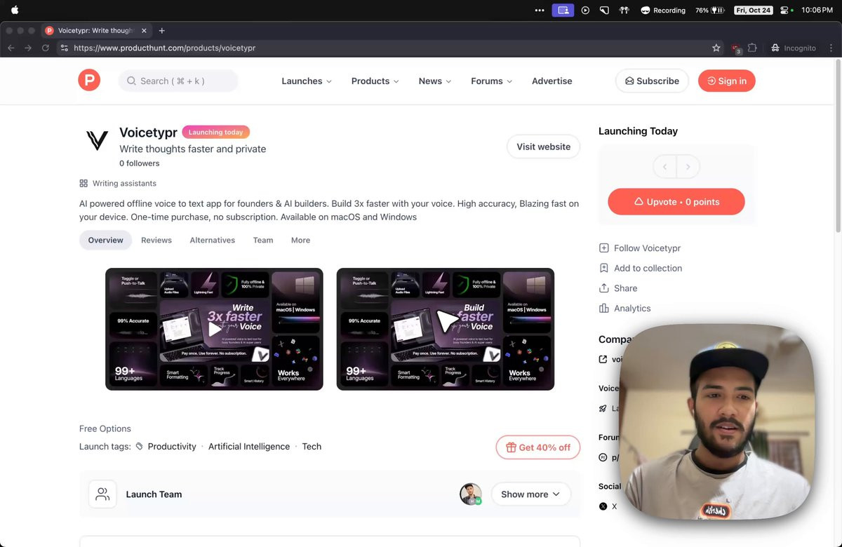
Task: Click the site information icon in the address bar
Action: click(64, 48)
